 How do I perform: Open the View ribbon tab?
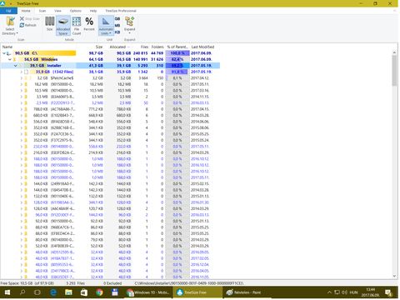57,11
